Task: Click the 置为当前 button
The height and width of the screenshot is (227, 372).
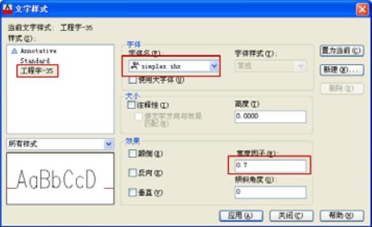Action: click(x=342, y=51)
